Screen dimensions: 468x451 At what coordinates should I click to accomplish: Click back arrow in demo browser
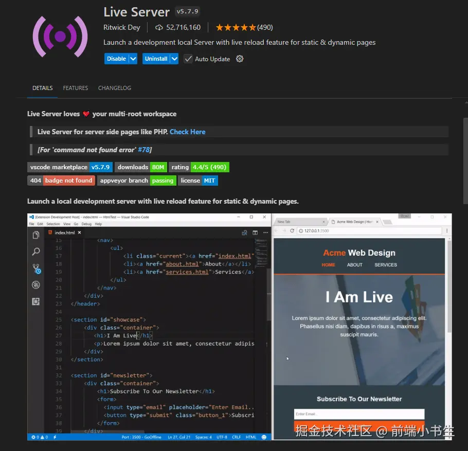coord(276,231)
